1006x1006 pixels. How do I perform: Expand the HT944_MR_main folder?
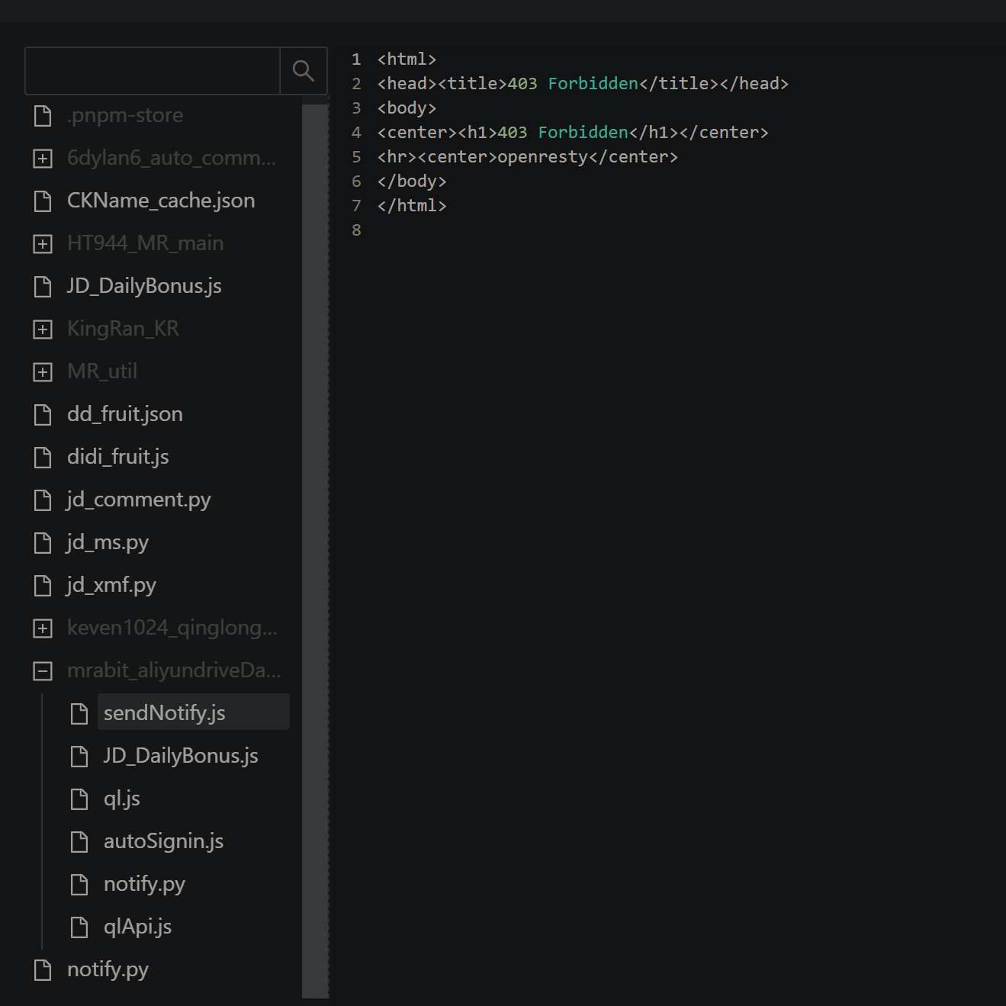coord(42,243)
